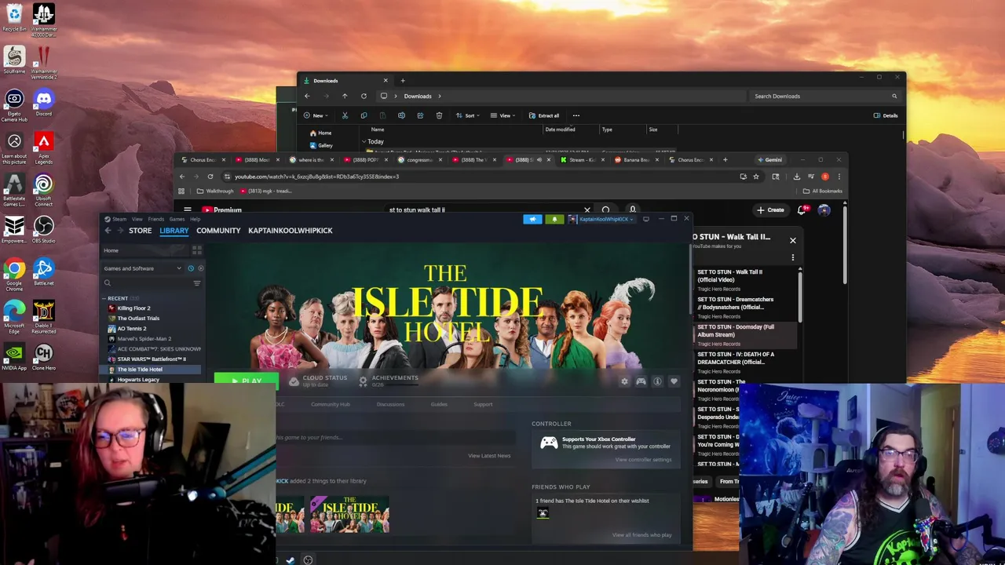Viewport: 1005px width, 565px height.
Task: Open Steam game info icon
Action: coord(657,381)
